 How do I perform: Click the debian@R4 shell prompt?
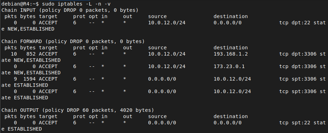20,4
